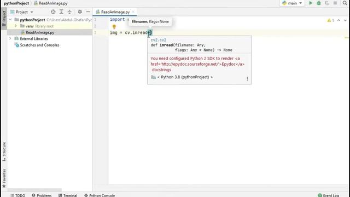Open the Event Log

pos(328,195)
